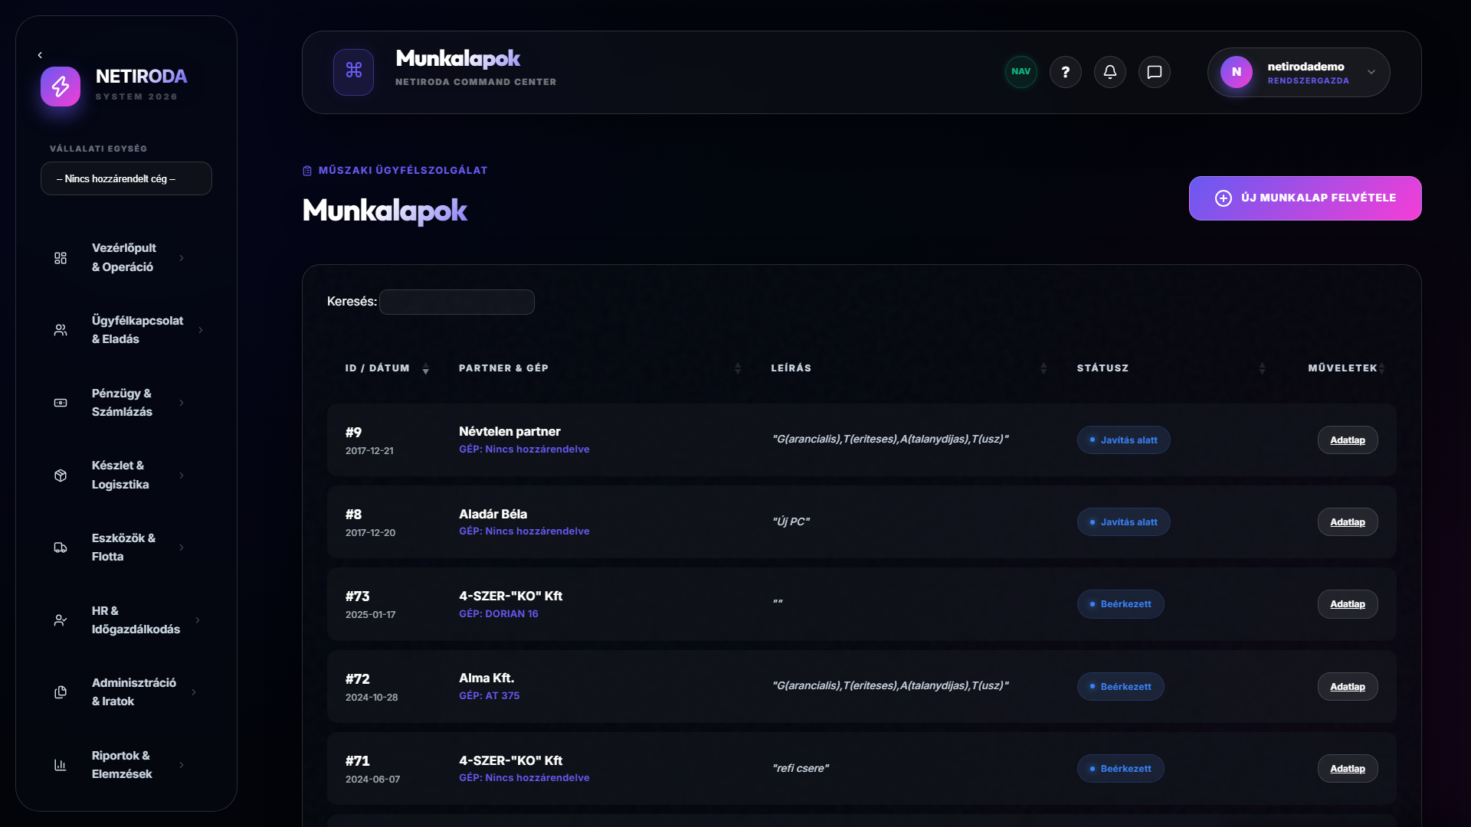Expand Vezérlőpult & Operáció chevron
This screenshot has height=827, width=1471.
click(x=182, y=258)
